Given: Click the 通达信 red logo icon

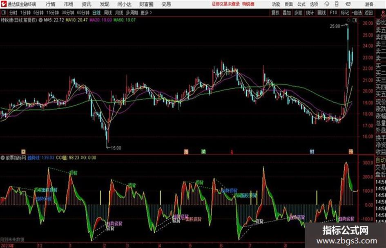Looking at the screenshot, I should pos(4,4).
